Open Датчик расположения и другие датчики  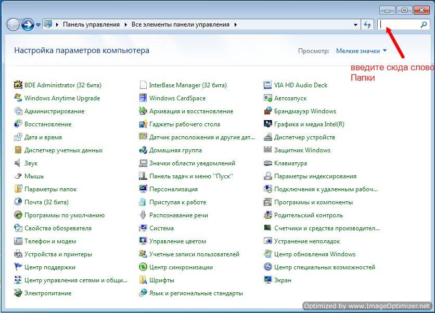(202, 137)
